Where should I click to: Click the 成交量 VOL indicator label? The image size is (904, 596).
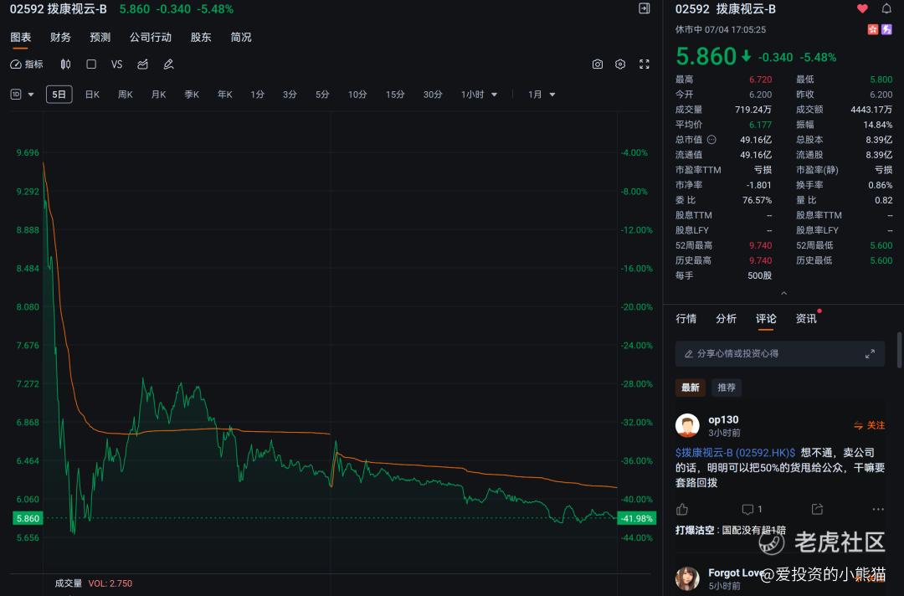[94, 583]
